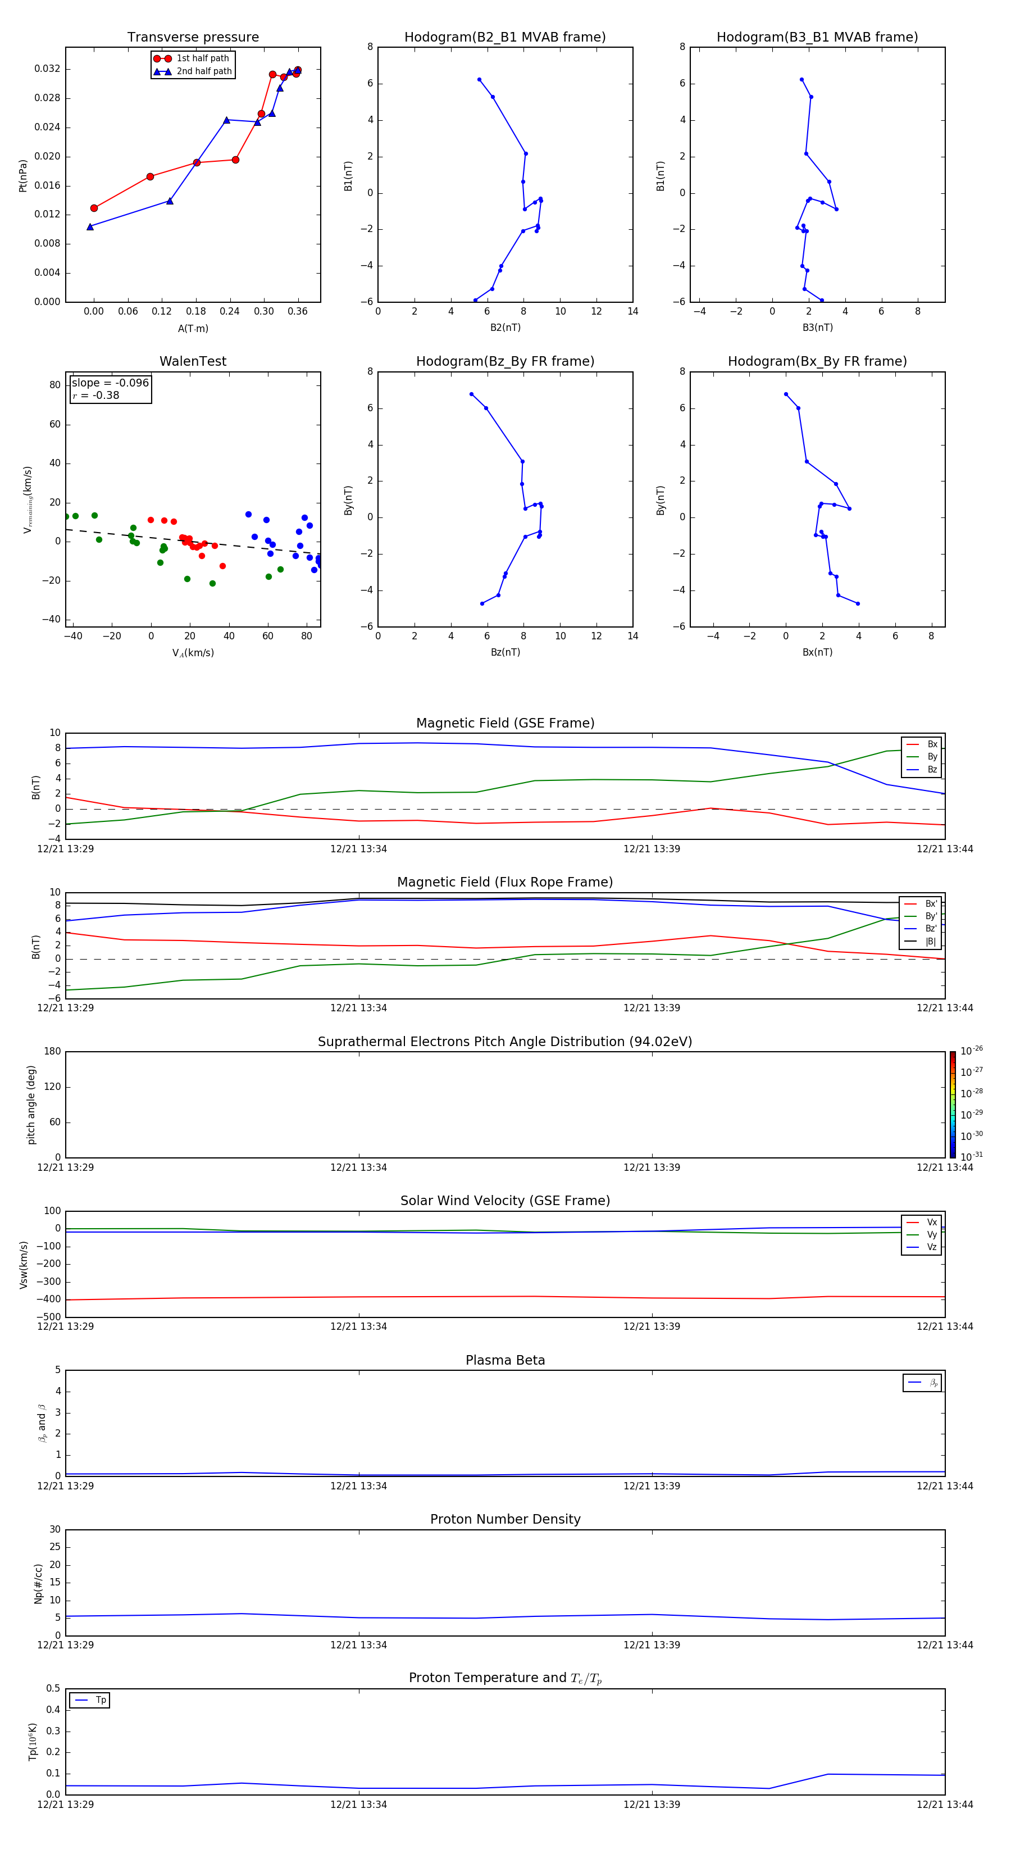Click the "Plasma Beta" plot title
Image resolution: width=1011 pixels, height=1854 pixels.
[x=505, y=1361]
